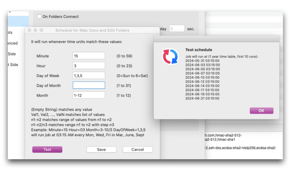Edit the Month field 1-12
290x171 pixels.
(x=89, y=95)
